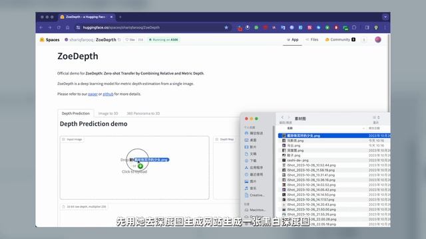
Task: Close the ZoeDepth browser tab
Action: (111, 17)
